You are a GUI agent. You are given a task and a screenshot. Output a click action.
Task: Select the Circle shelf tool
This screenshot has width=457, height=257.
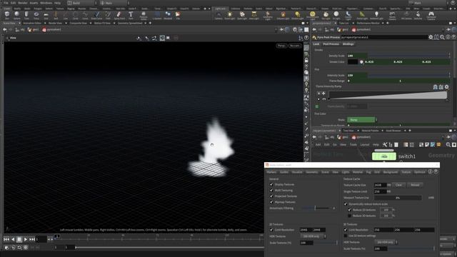pyautogui.click(x=75, y=15)
